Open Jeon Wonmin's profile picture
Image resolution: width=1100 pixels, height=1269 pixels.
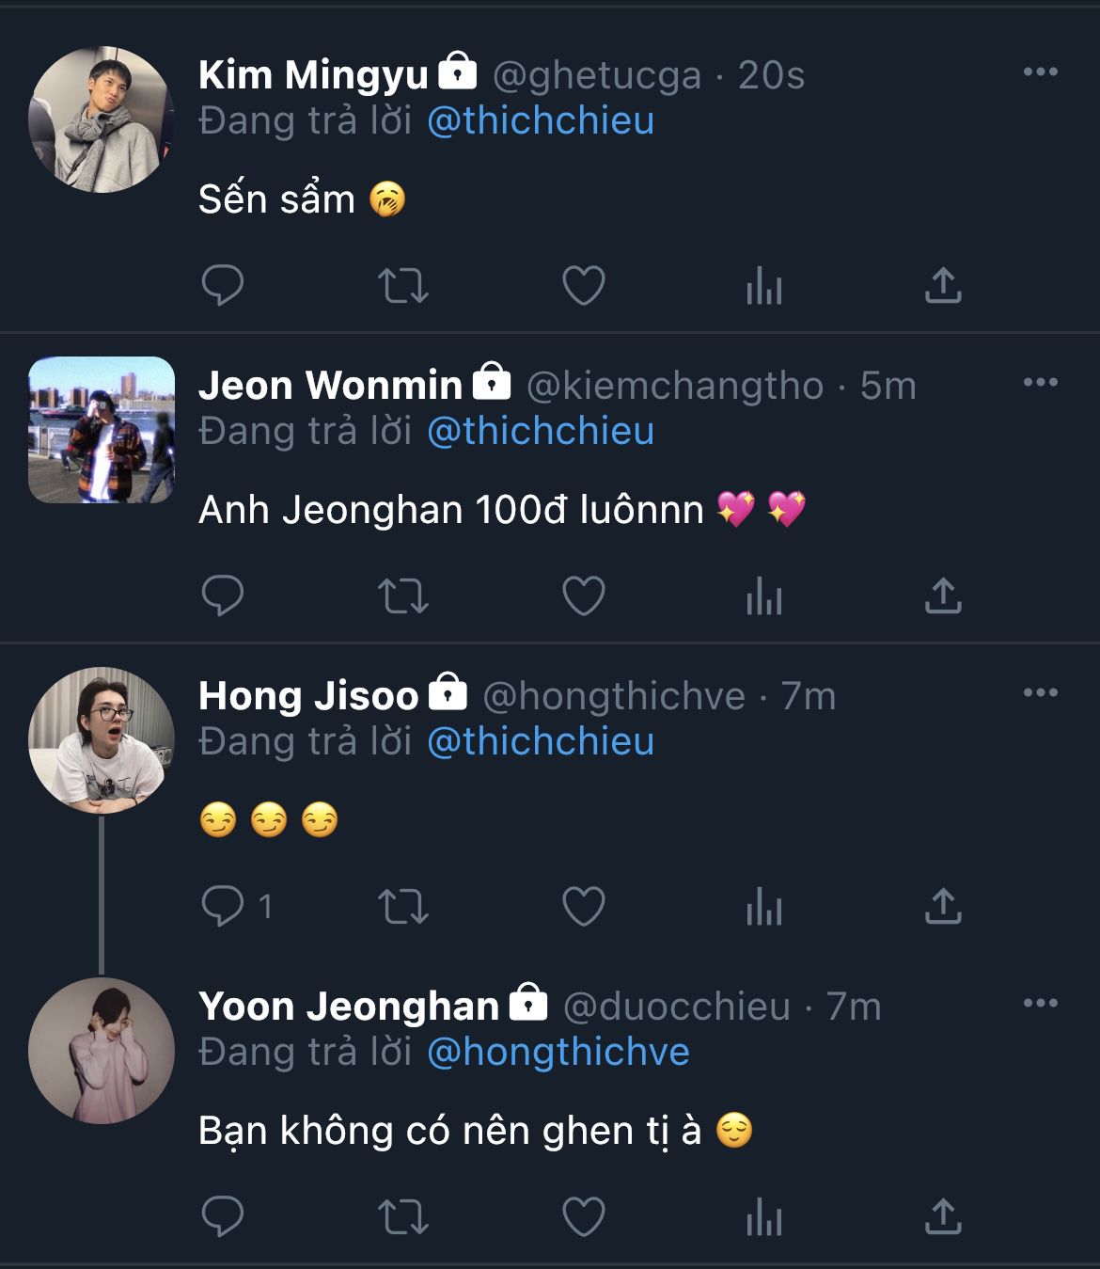pos(102,430)
